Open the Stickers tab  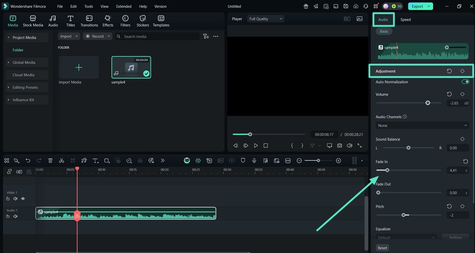click(x=143, y=21)
